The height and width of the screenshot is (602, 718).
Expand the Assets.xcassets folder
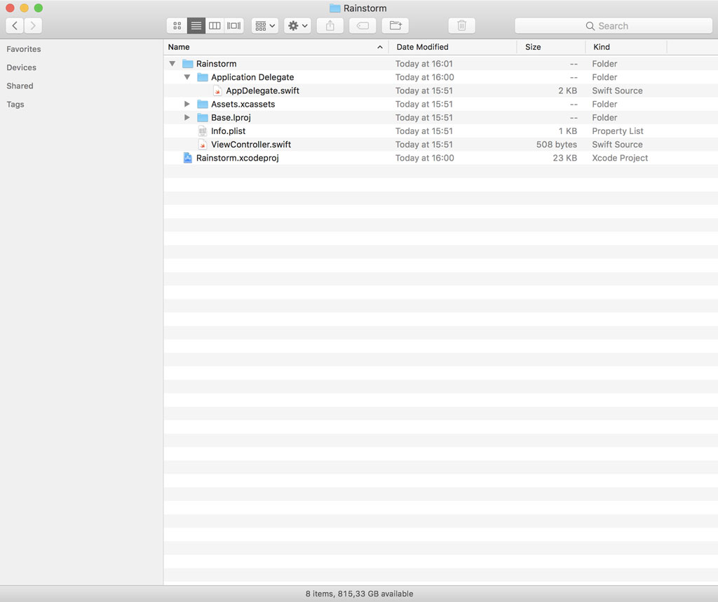187,104
